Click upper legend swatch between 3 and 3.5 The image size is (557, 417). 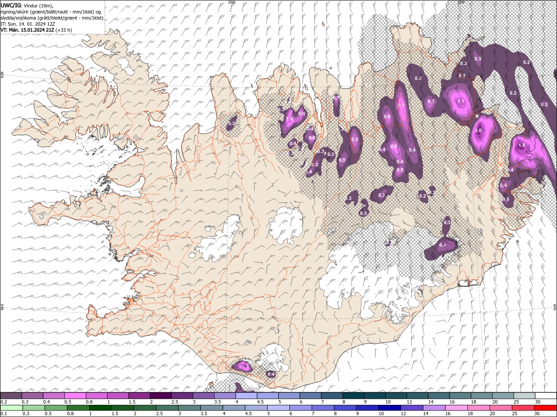[204, 396]
